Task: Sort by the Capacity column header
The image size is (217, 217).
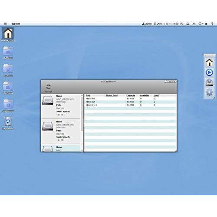Action: tap(131, 95)
